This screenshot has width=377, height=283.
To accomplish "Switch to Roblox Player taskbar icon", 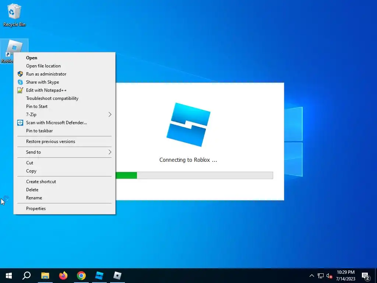I will [x=117, y=276].
